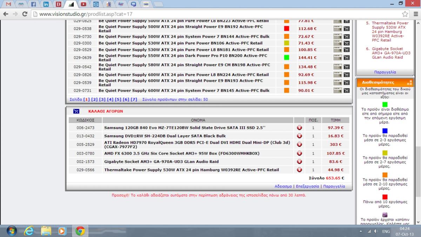Click yellow availability square for BN106 row
421x237 pixels.
[x=287, y=43]
